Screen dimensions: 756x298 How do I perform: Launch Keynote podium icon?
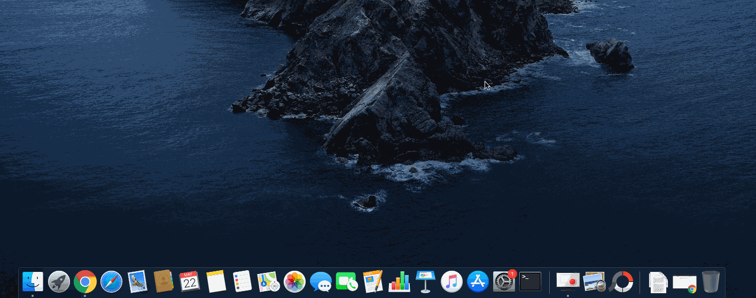coord(425,281)
